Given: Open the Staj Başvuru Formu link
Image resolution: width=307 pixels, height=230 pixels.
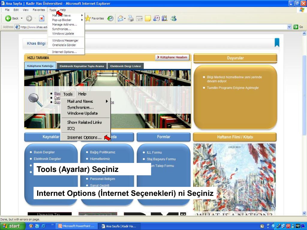Looking at the screenshot, I should coord(161,159).
